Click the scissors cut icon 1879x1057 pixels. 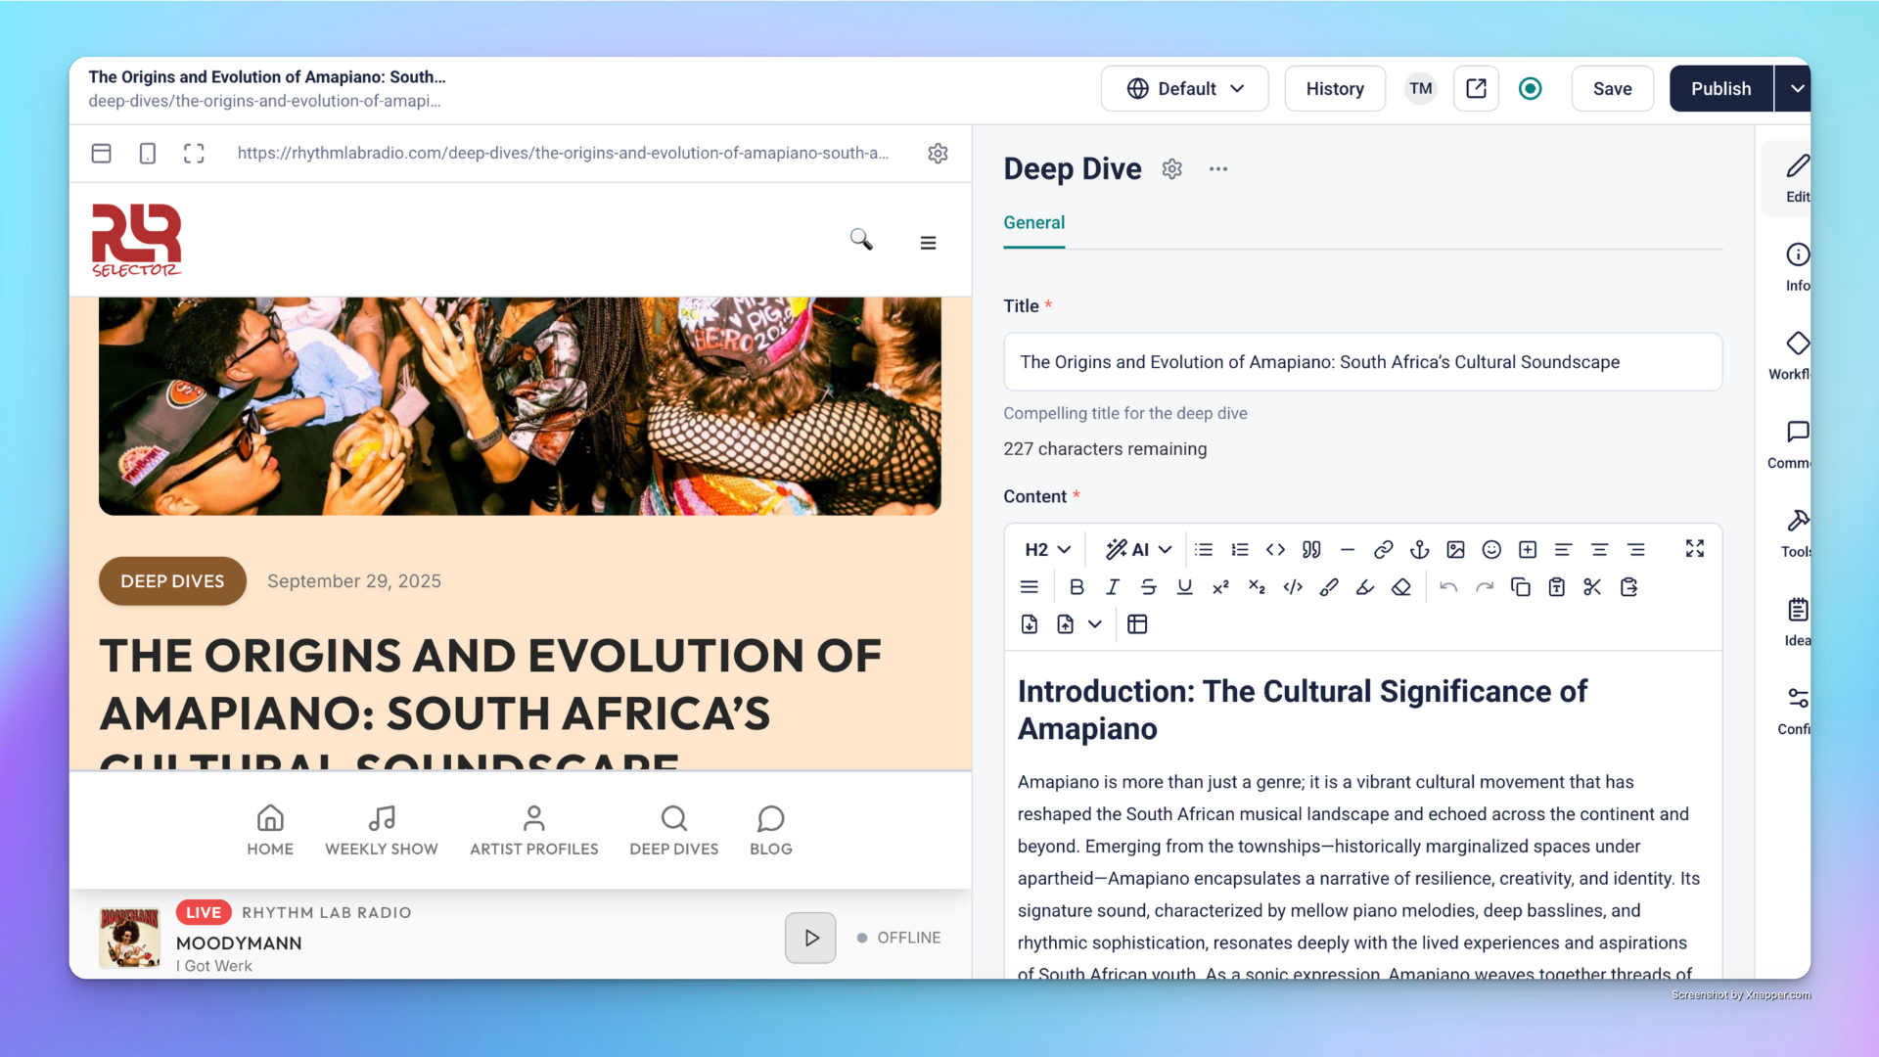pyautogui.click(x=1592, y=587)
